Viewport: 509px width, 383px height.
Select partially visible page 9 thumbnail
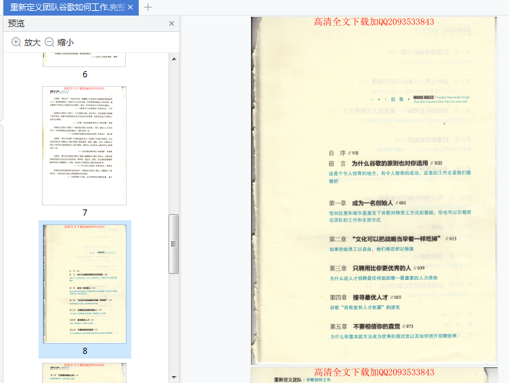85,373
